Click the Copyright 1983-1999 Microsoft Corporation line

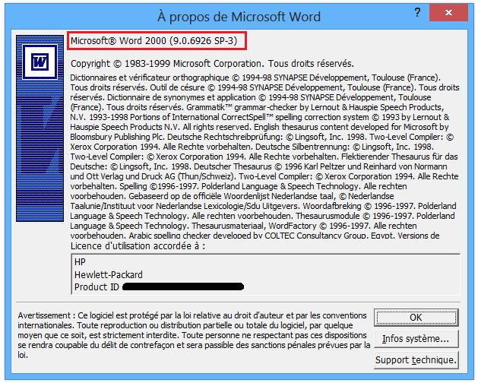pos(212,64)
